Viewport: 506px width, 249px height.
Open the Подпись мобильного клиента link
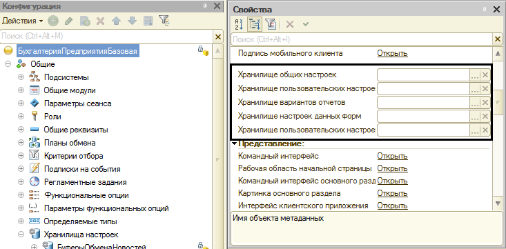tap(392, 53)
